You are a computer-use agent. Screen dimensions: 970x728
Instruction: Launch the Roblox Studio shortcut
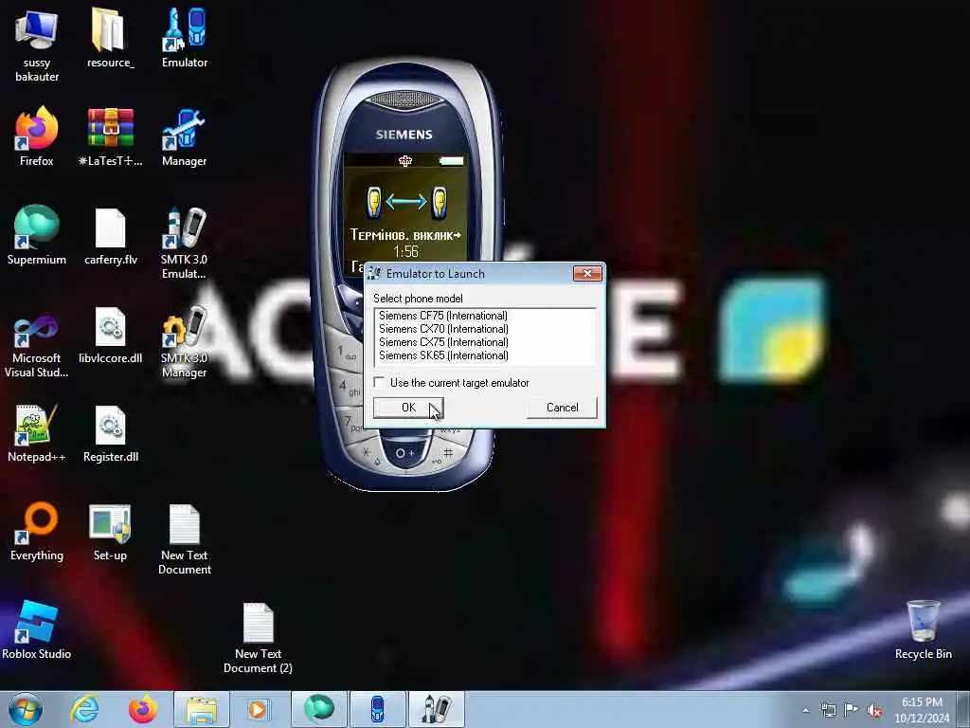click(x=37, y=629)
